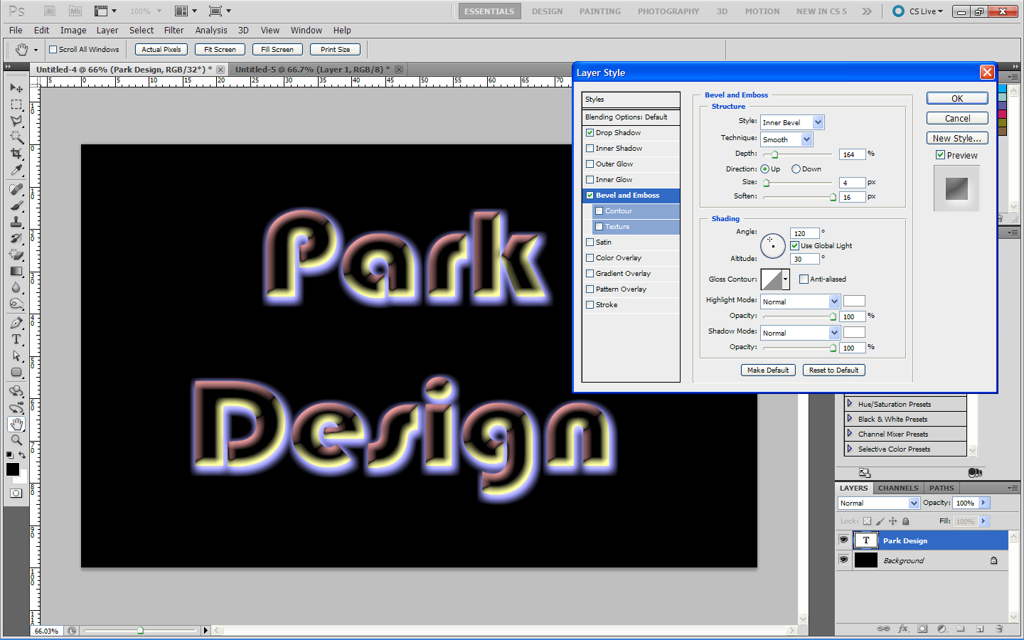
Task: Select the Blur tool
Action: click(x=16, y=287)
